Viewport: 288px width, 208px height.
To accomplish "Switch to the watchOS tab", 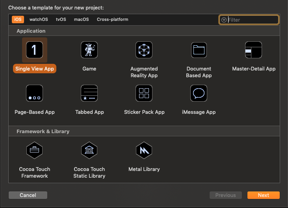I will point(39,19).
